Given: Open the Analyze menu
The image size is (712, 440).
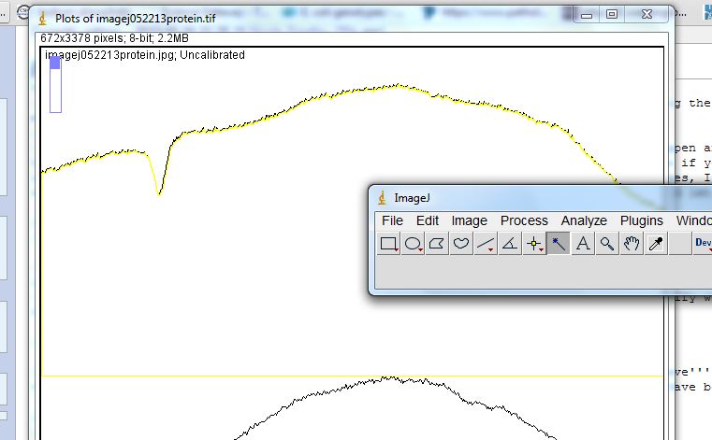Looking at the screenshot, I should click(x=584, y=220).
